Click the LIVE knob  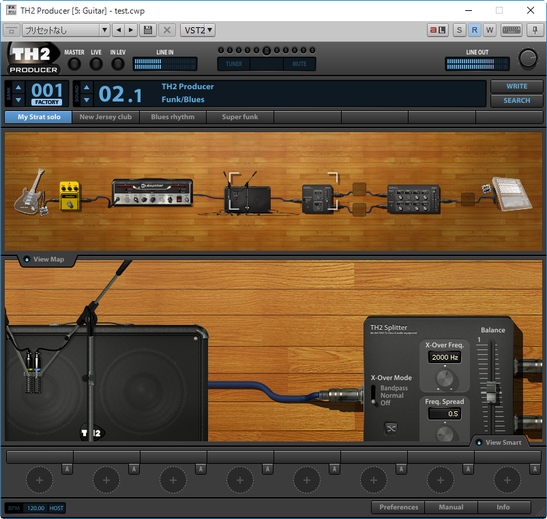96,64
